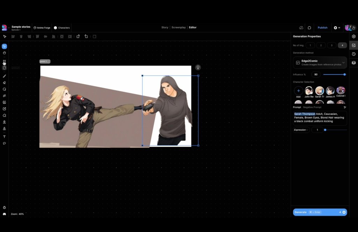Open the Expression dropdown
This screenshot has height=232, width=358.
(301, 130)
